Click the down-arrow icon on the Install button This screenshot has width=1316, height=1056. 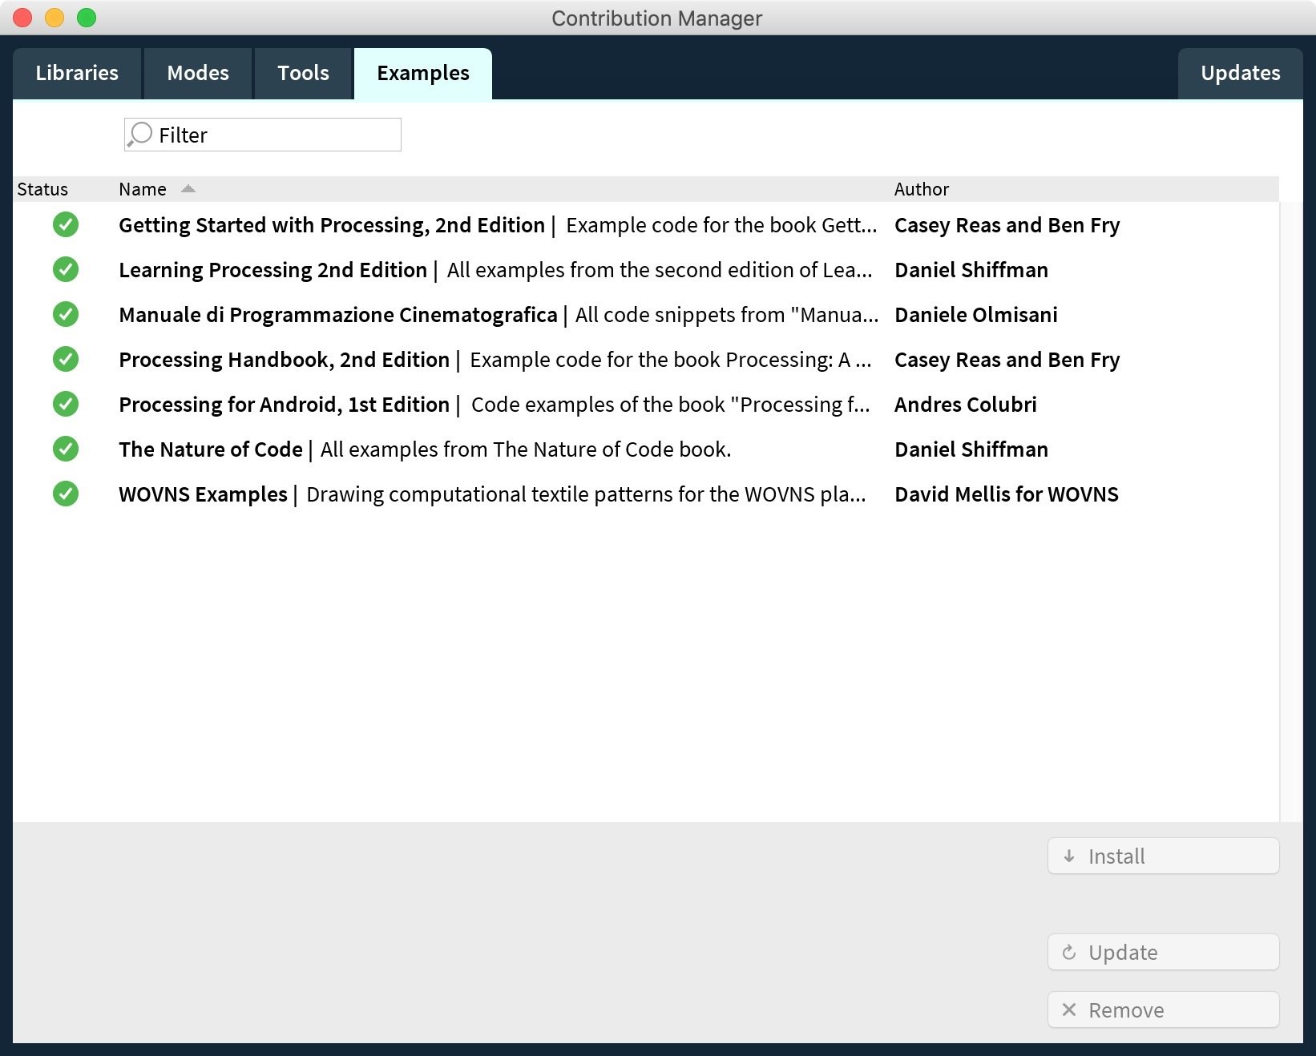(x=1069, y=856)
